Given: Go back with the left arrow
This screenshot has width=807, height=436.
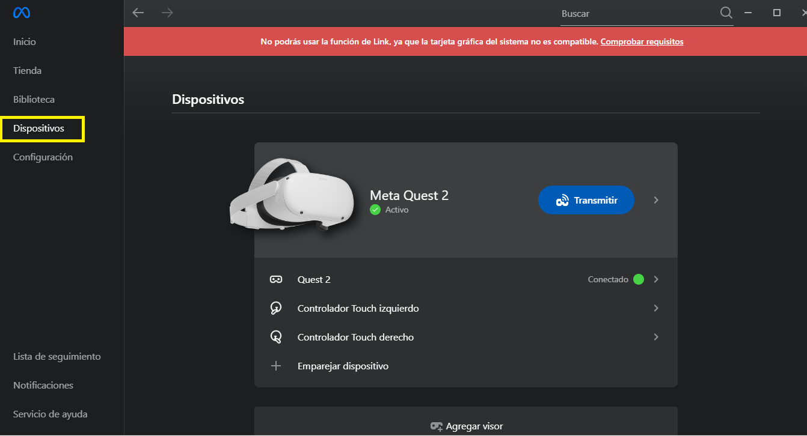Looking at the screenshot, I should (x=138, y=13).
